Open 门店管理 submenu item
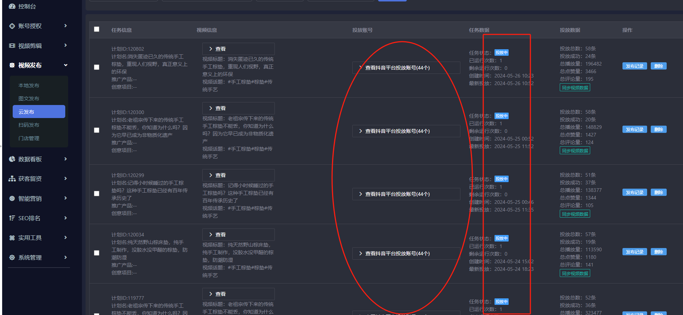 [x=29, y=138]
